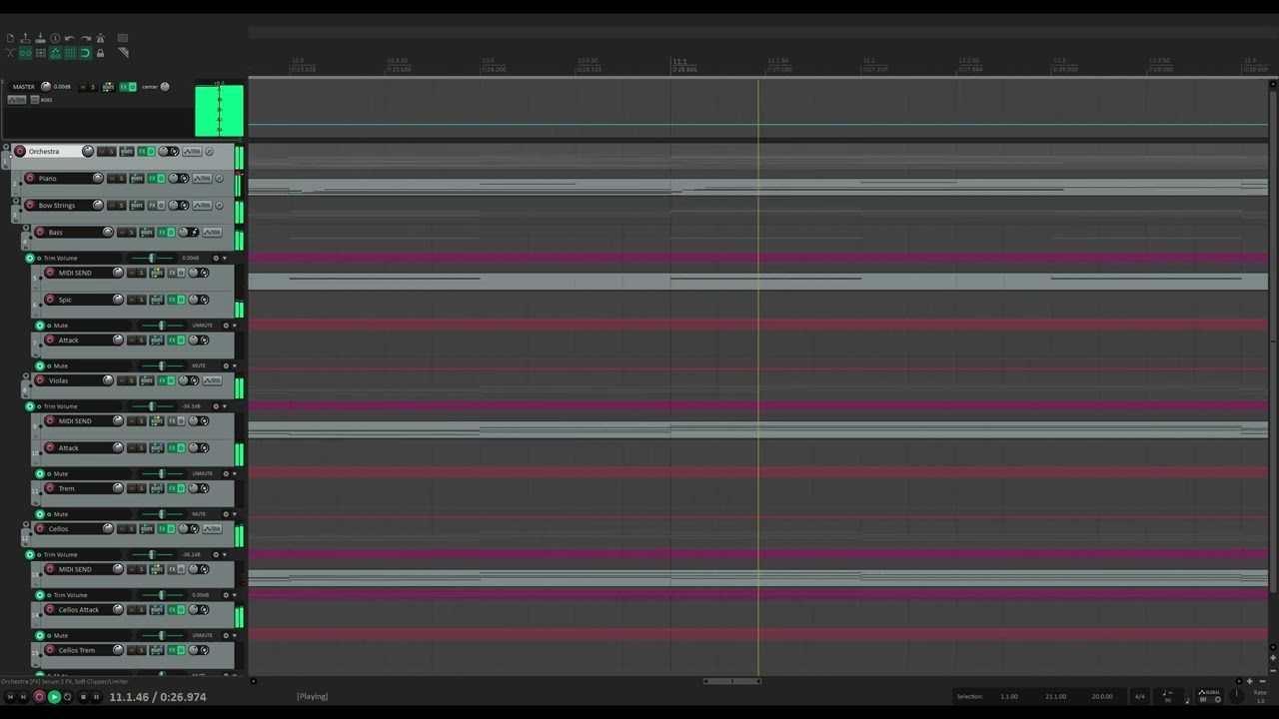The image size is (1279, 719).
Task: Arm record on Cellos Attack track
Action: [50, 609]
